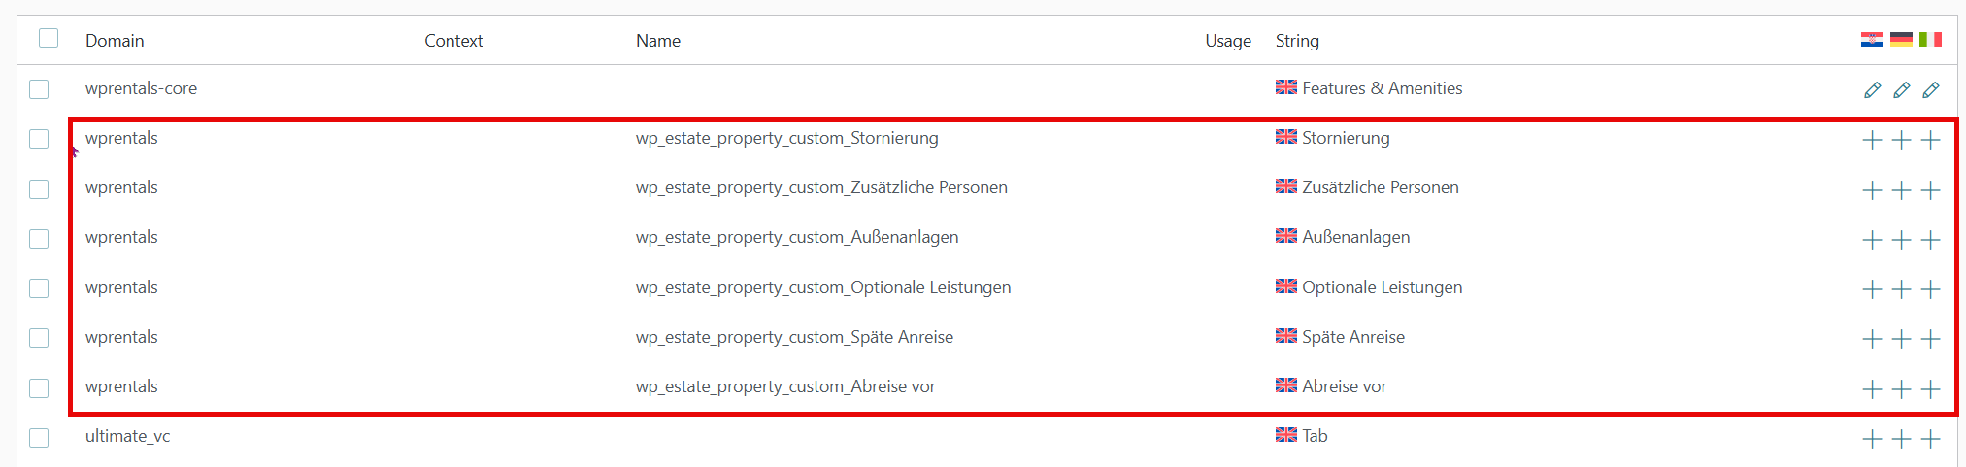Image resolution: width=1966 pixels, height=467 pixels.
Task: Add Italian translation for Außenanlagen string
Action: click(1930, 239)
